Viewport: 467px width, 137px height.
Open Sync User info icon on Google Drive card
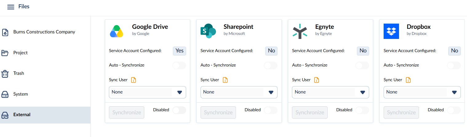[134, 80]
